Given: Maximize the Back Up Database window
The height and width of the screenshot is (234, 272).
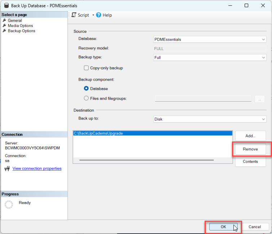Looking at the screenshot, I should pos(246,5).
